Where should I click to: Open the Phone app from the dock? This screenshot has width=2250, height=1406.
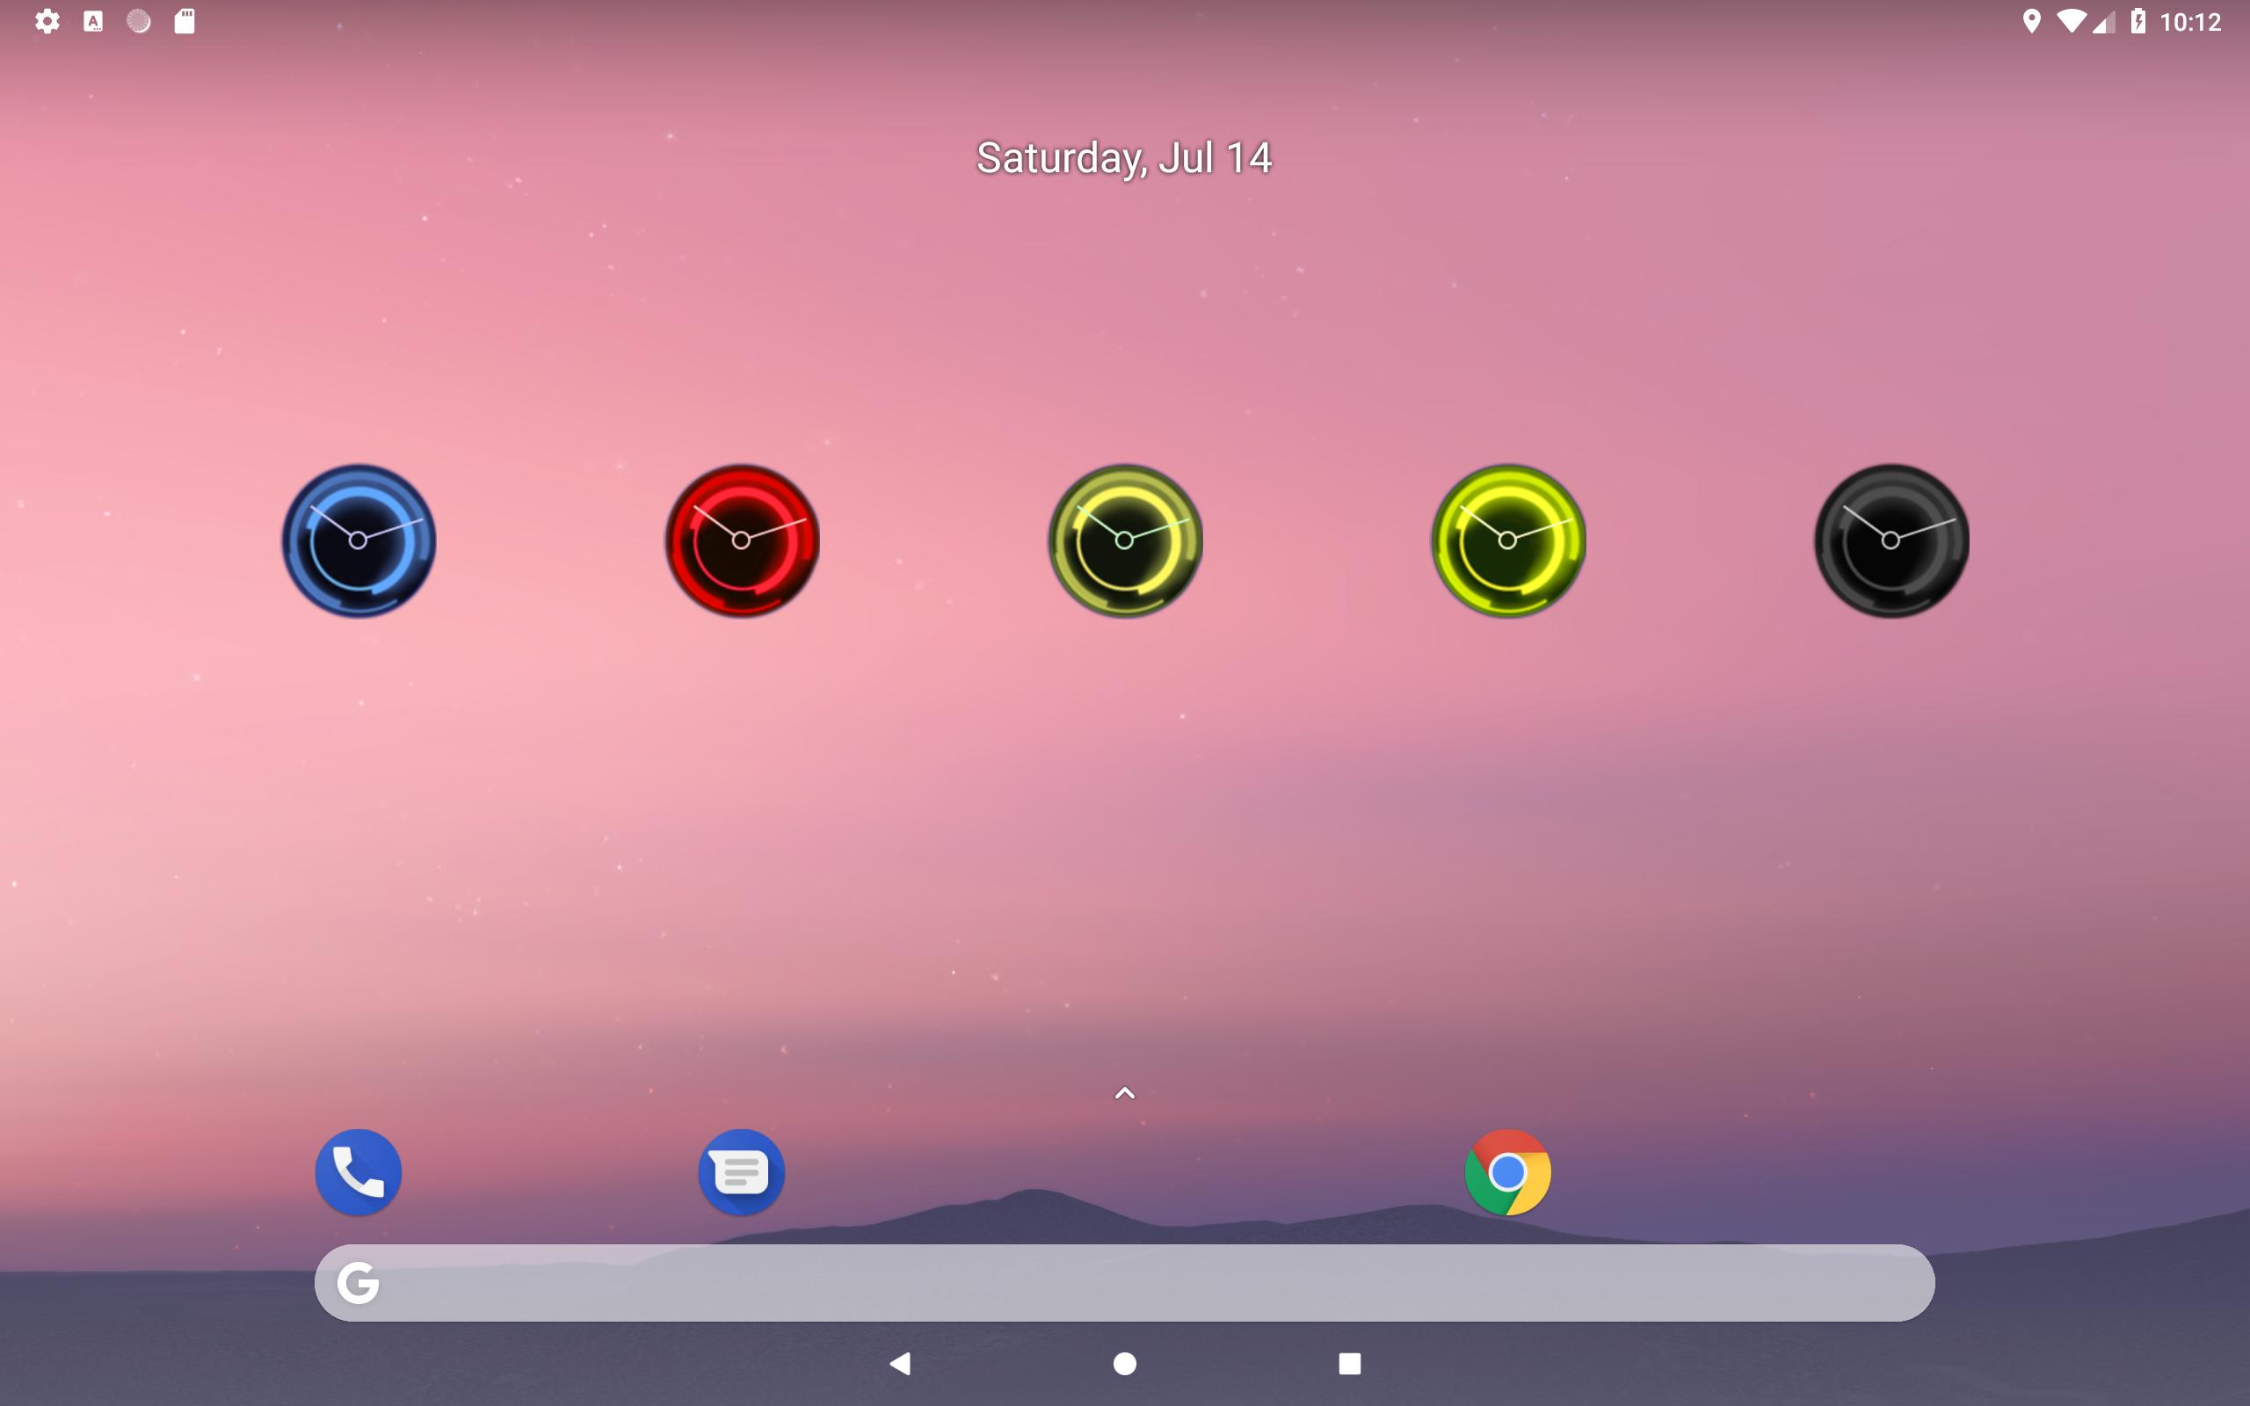(359, 1172)
